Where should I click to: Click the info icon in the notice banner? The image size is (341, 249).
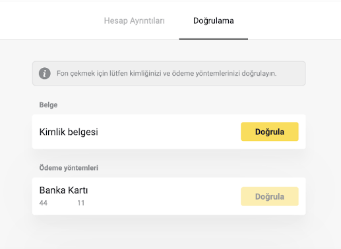[45, 73]
